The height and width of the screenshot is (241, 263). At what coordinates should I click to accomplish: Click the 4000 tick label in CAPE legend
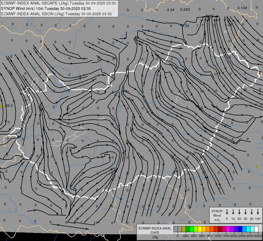[x=250, y=236]
